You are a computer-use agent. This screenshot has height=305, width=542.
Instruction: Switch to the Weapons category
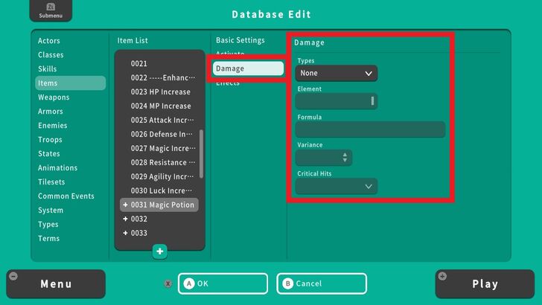pos(54,97)
